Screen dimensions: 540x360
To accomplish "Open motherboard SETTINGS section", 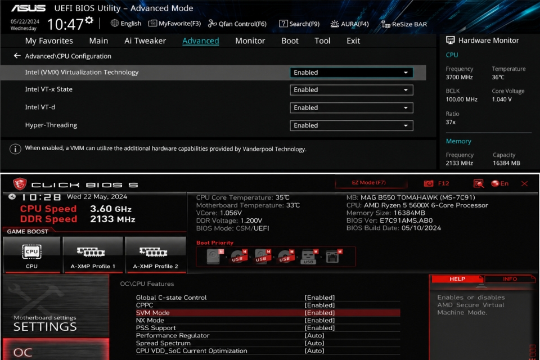I will (56, 305).
